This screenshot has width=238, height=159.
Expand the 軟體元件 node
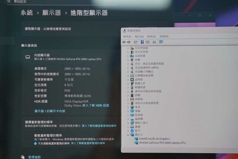pyautogui.click(x=128, y=84)
